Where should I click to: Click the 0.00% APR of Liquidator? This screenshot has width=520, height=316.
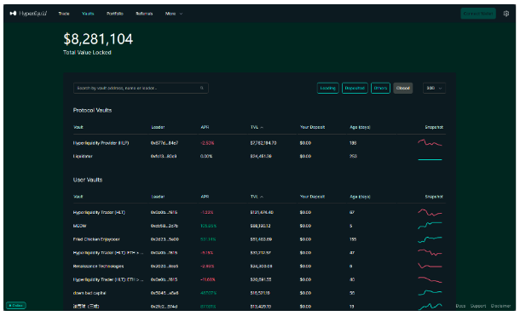(x=206, y=157)
